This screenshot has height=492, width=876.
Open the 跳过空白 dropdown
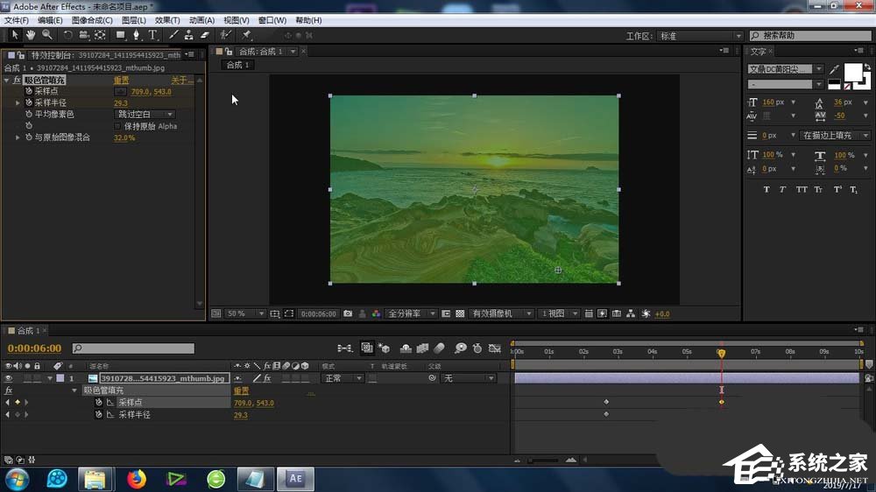pos(145,115)
